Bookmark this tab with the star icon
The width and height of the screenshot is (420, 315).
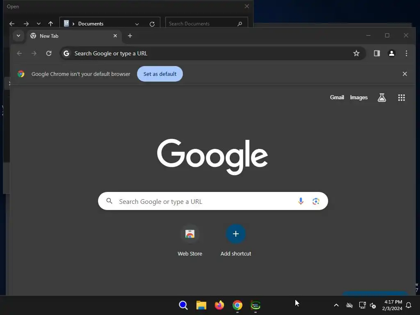coord(356,53)
